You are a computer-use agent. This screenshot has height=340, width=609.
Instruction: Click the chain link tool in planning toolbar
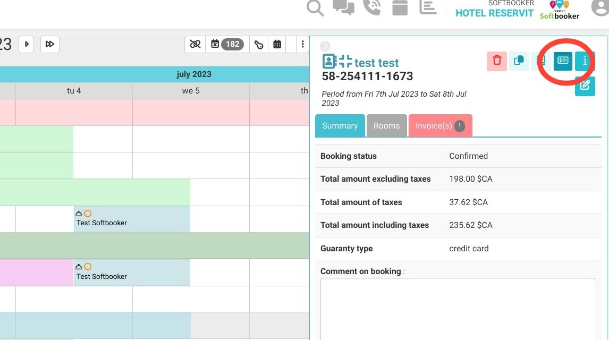(x=258, y=44)
